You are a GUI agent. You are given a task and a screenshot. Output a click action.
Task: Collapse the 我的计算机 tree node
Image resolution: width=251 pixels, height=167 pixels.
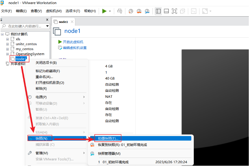2,34
